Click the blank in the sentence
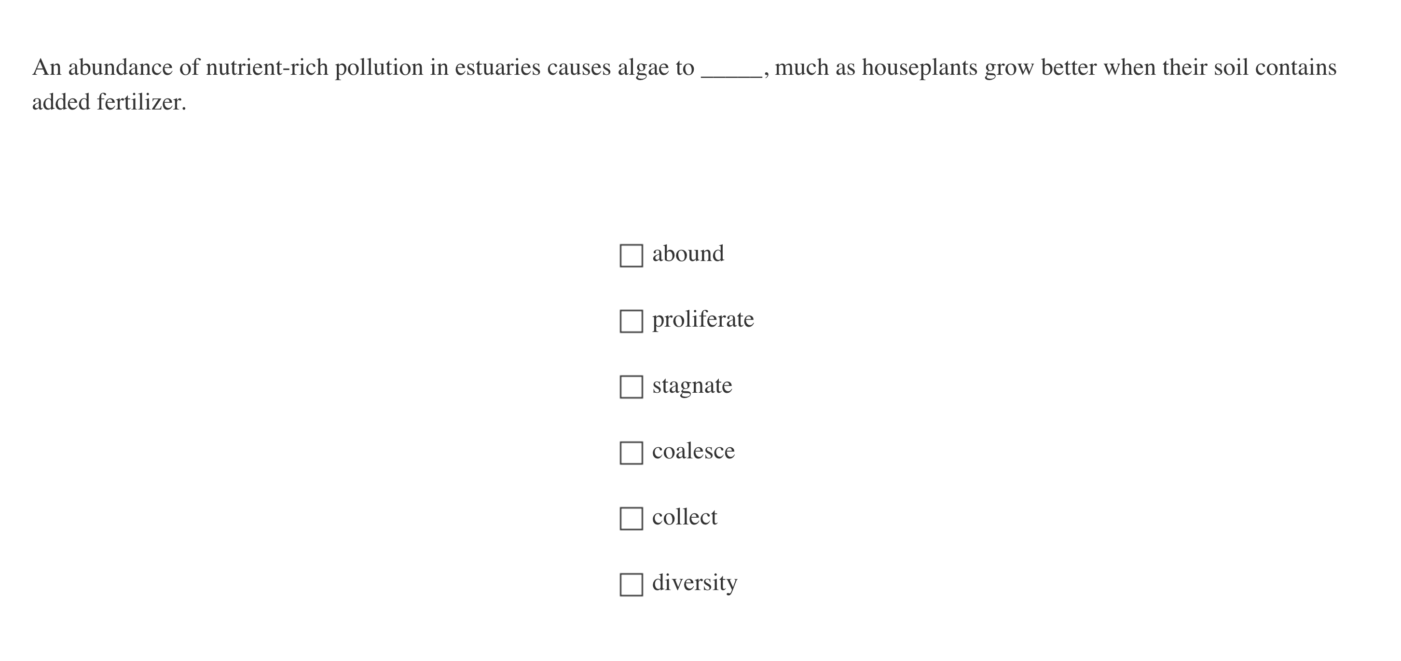1401x661 pixels. click(731, 69)
